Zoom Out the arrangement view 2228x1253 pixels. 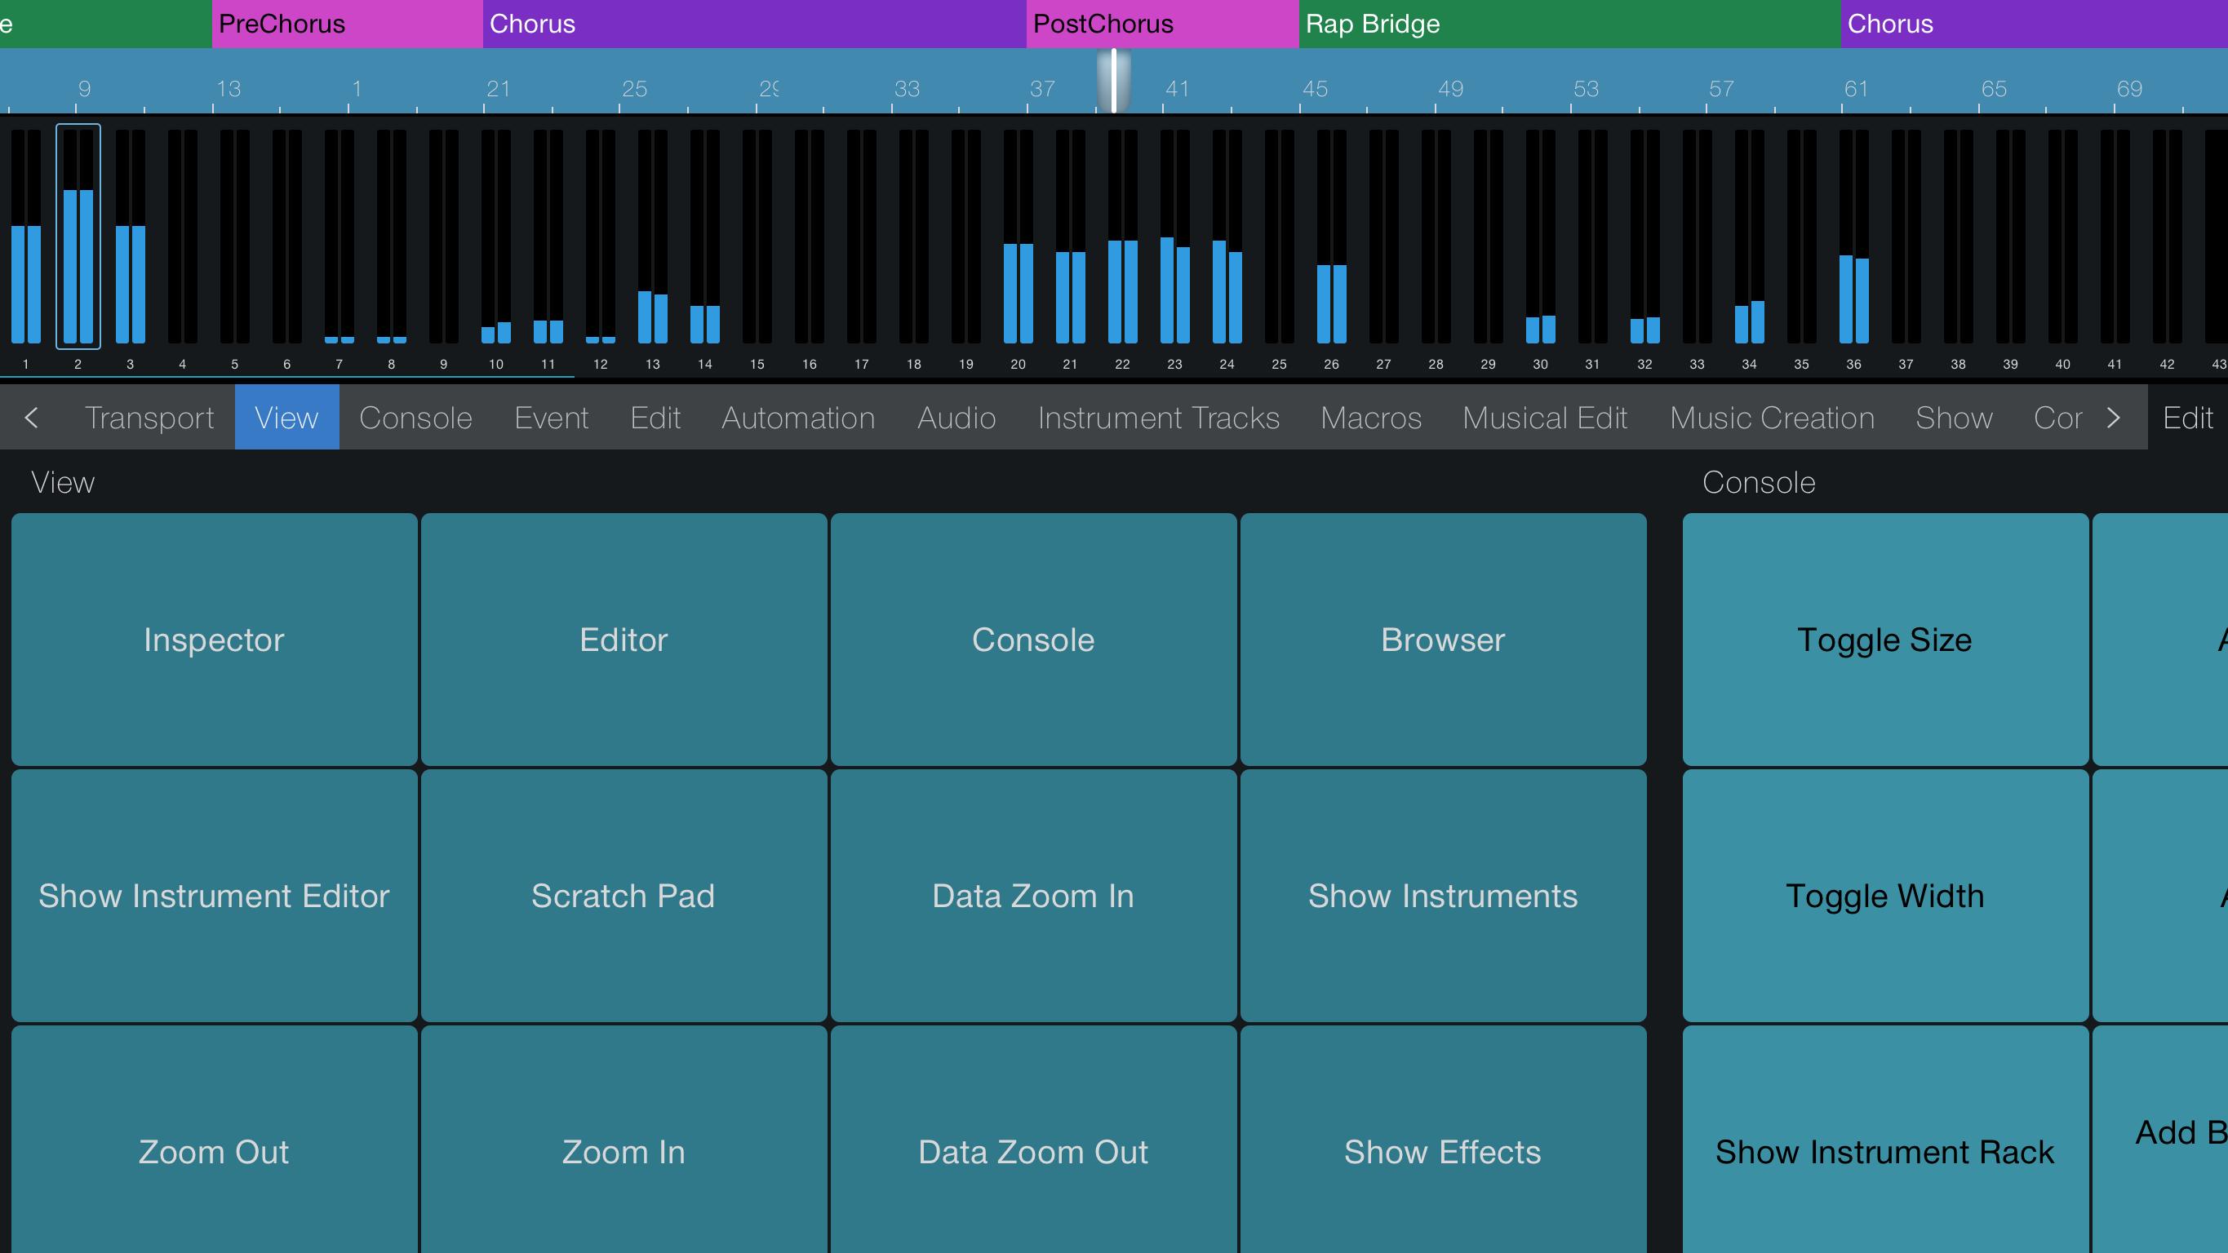click(x=213, y=1150)
